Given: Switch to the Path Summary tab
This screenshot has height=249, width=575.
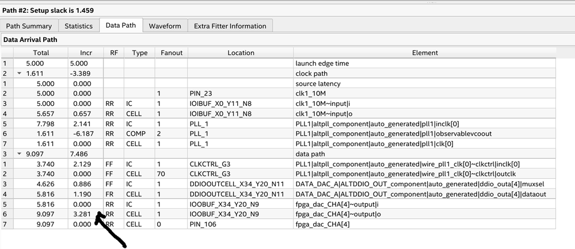Looking at the screenshot, I should [x=29, y=26].
